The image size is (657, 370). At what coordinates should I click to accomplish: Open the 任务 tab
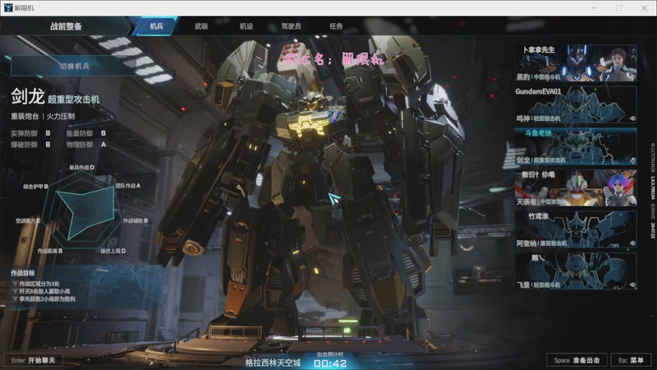pyautogui.click(x=336, y=26)
